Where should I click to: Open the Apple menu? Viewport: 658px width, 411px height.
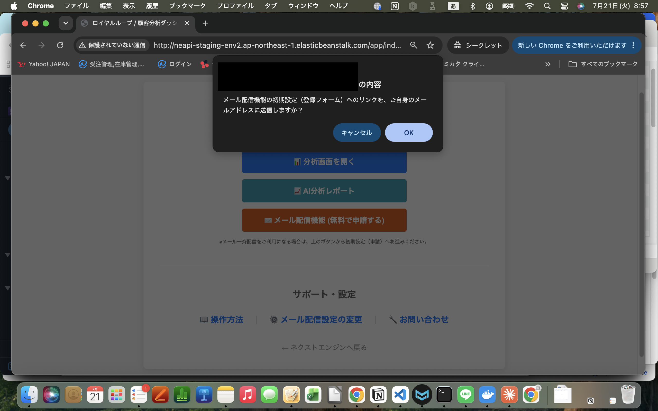pyautogui.click(x=14, y=6)
